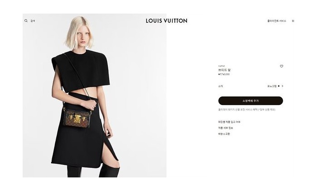Open the rightmost header item beside 클라이언트 서비스
This screenshot has width=317, height=191.
(293, 21)
